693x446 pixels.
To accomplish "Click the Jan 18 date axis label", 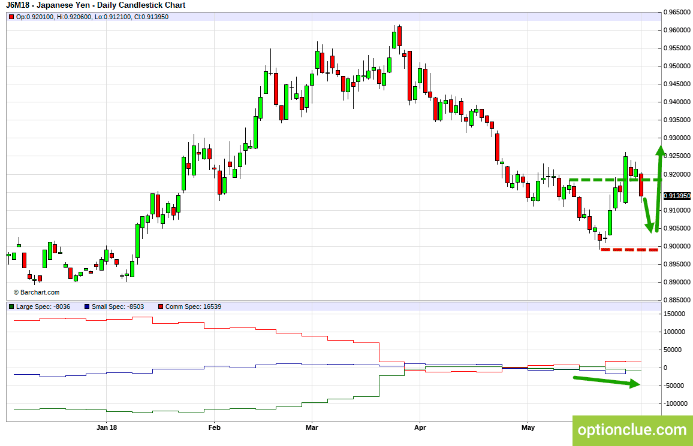I will tap(107, 427).
